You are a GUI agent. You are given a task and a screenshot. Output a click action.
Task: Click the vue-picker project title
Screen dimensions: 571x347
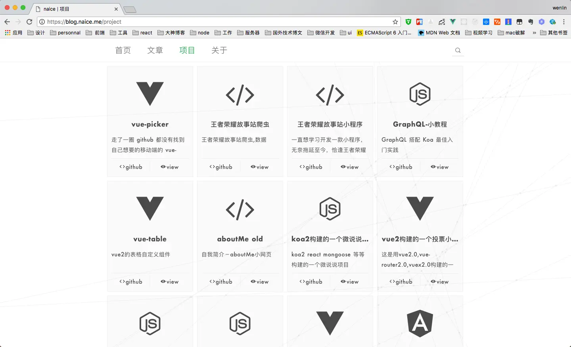pos(150,124)
